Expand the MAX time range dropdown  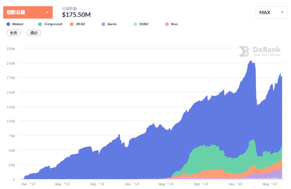coord(272,12)
